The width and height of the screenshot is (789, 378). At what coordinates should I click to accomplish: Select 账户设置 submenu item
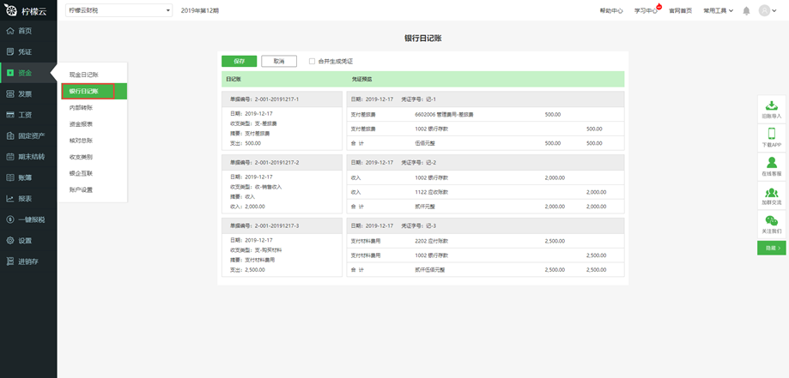point(81,189)
